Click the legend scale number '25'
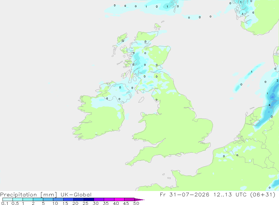Screen dimensions: 279x205 pos(85,203)
